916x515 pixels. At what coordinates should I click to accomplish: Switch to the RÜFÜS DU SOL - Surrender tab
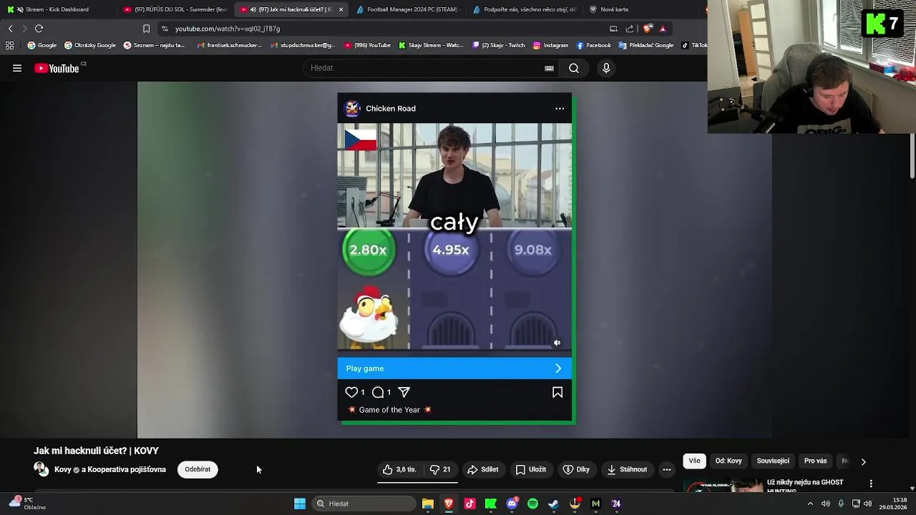(174, 9)
